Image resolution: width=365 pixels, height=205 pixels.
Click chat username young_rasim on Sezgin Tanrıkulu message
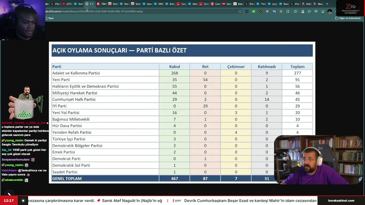click(x=15, y=140)
